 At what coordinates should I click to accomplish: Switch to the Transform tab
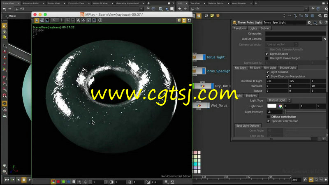pyautogui.click(x=239, y=28)
